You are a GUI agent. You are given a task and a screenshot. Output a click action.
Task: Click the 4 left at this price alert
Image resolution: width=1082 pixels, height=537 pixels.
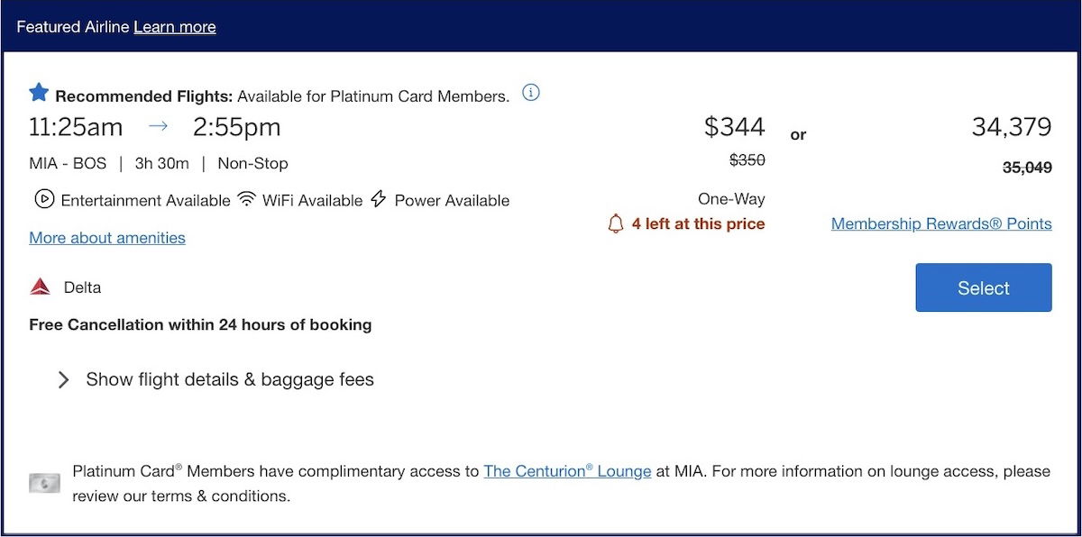tap(698, 223)
